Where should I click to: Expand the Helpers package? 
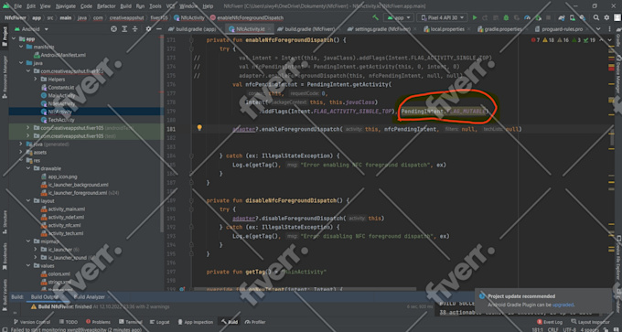click(x=35, y=80)
